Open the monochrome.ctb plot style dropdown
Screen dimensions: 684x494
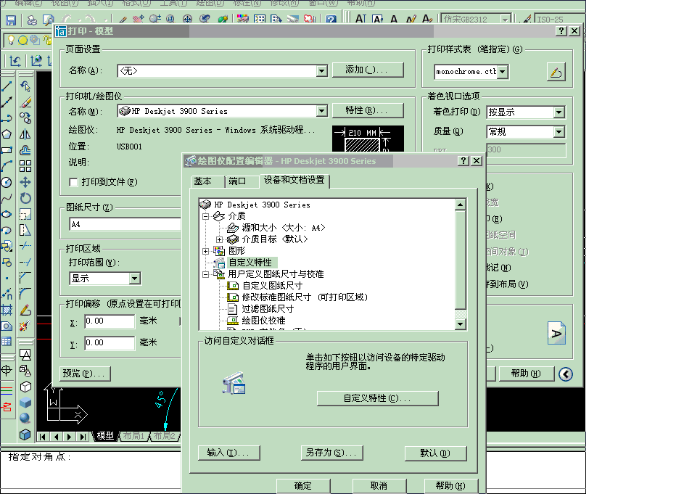coord(503,72)
